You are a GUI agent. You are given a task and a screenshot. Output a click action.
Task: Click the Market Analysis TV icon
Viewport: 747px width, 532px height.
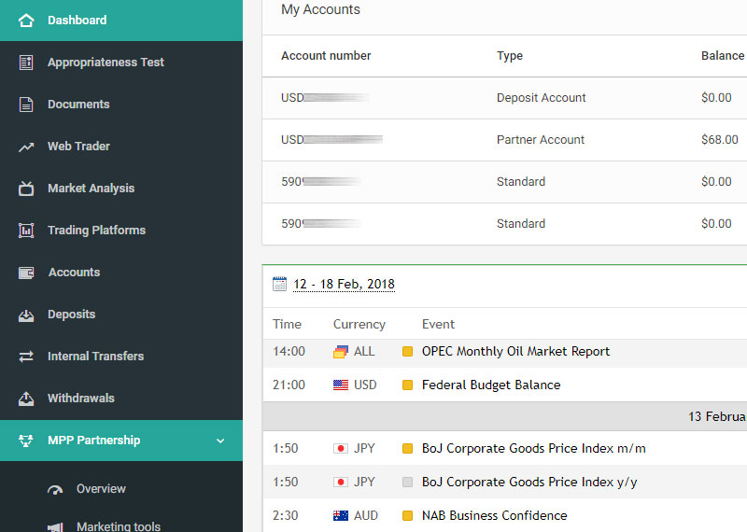point(26,189)
